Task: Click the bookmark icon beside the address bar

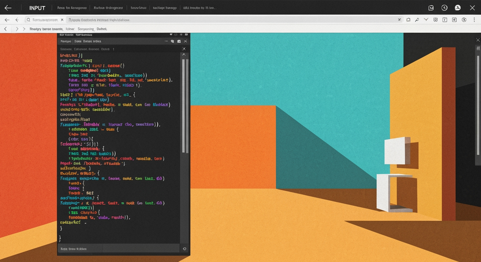Action: coord(408,19)
